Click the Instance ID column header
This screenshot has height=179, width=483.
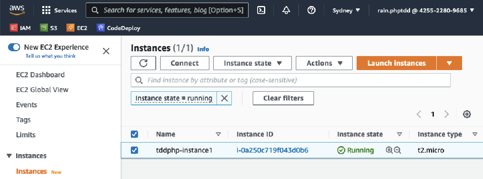coord(255,135)
